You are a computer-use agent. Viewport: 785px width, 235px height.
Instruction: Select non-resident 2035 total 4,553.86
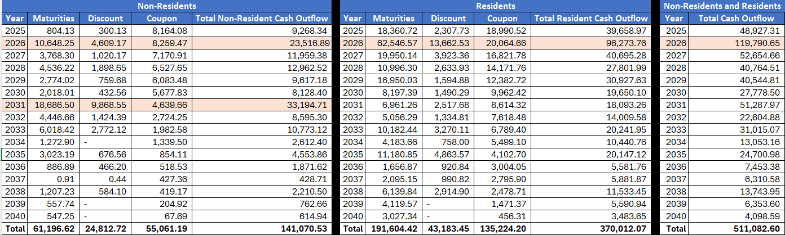(x=261, y=154)
